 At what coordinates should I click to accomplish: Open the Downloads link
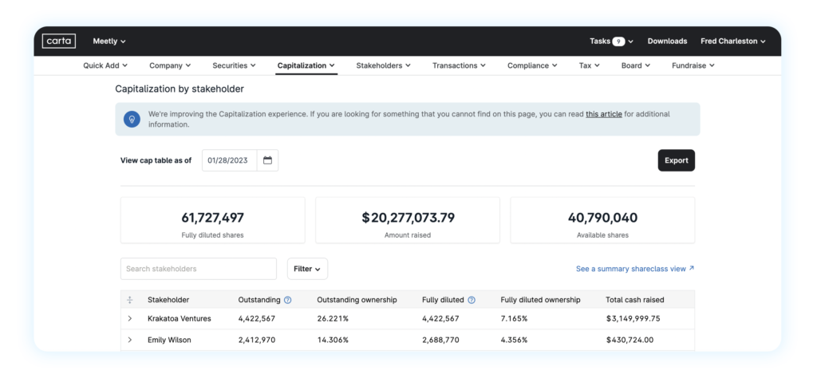(x=667, y=41)
